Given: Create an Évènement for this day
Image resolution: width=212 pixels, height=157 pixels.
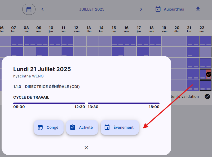Looking at the screenshot, I should [x=120, y=127].
